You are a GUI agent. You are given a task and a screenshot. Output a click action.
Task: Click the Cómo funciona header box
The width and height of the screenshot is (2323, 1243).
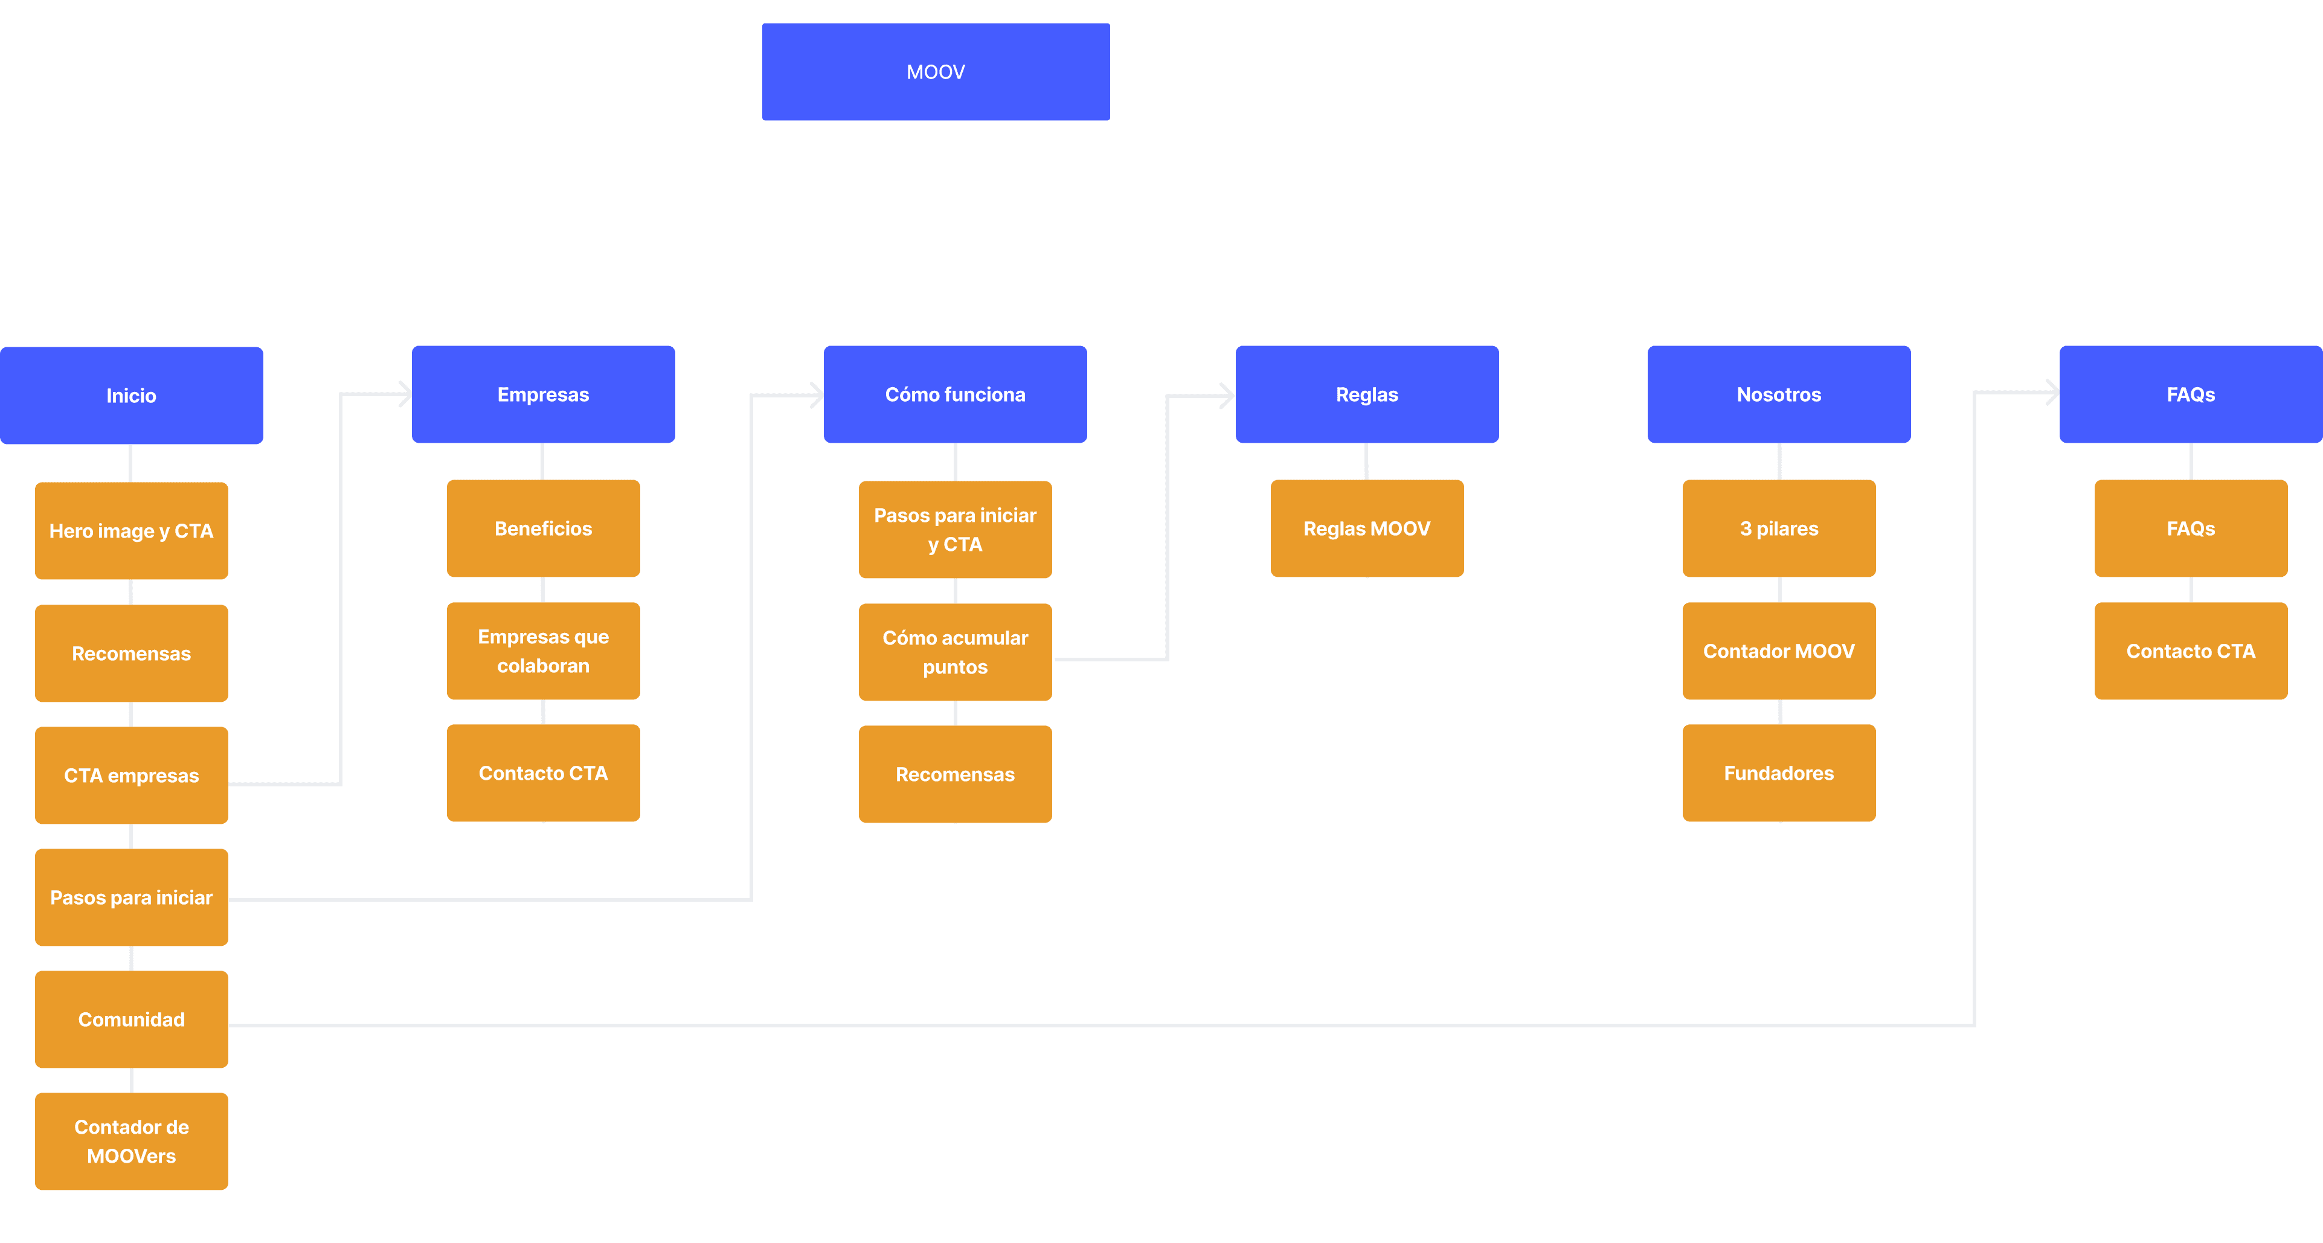click(x=955, y=394)
